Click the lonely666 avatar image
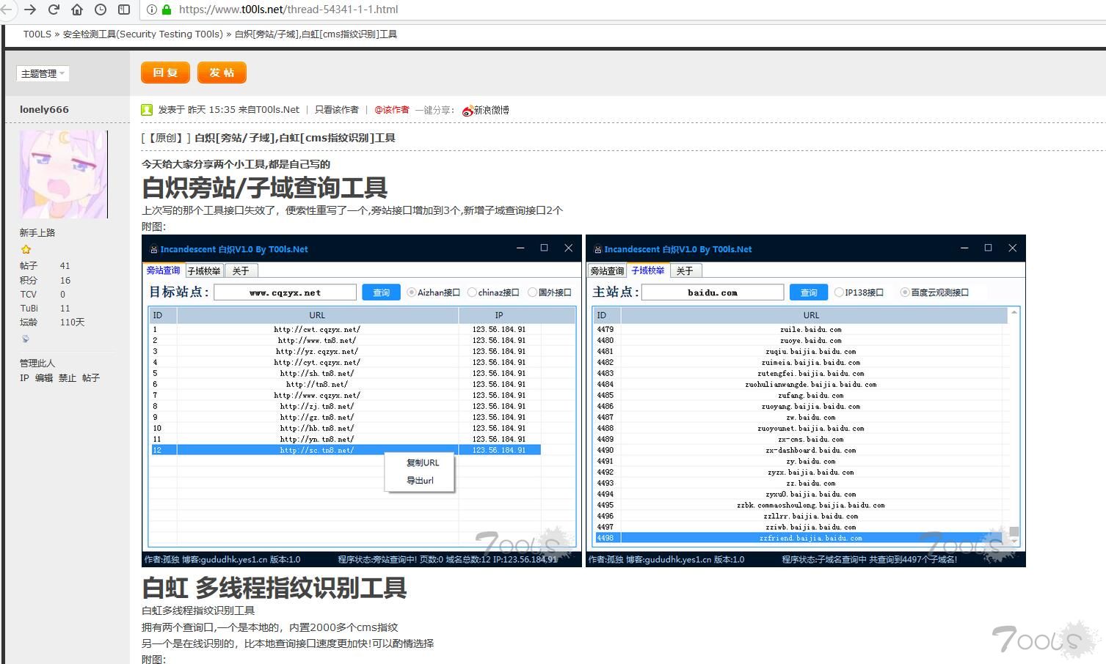This screenshot has width=1106, height=664. [x=64, y=174]
